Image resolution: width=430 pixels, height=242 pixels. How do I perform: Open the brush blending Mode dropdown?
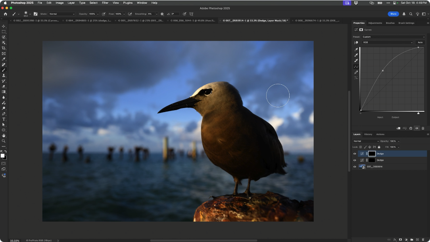(61, 14)
